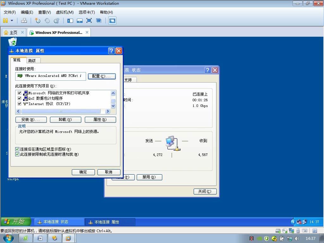Click the 禁用(D) button in status window
Screen dimensions: 324x243
[x=149, y=177]
